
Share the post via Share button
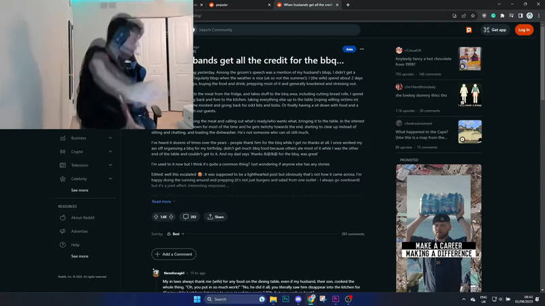[x=215, y=217]
